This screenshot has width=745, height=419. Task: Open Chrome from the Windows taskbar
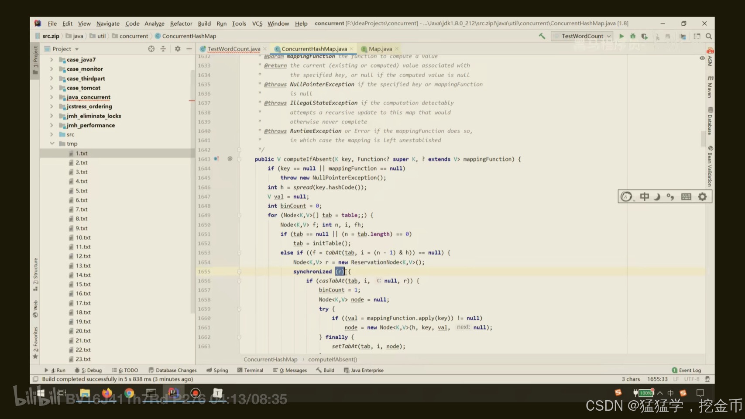(129, 393)
